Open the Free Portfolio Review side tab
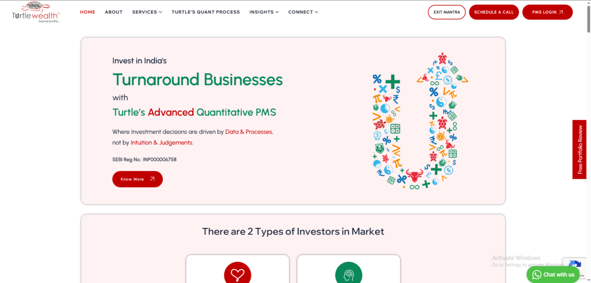The width and height of the screenshot is (591, 283). point(580,150)
